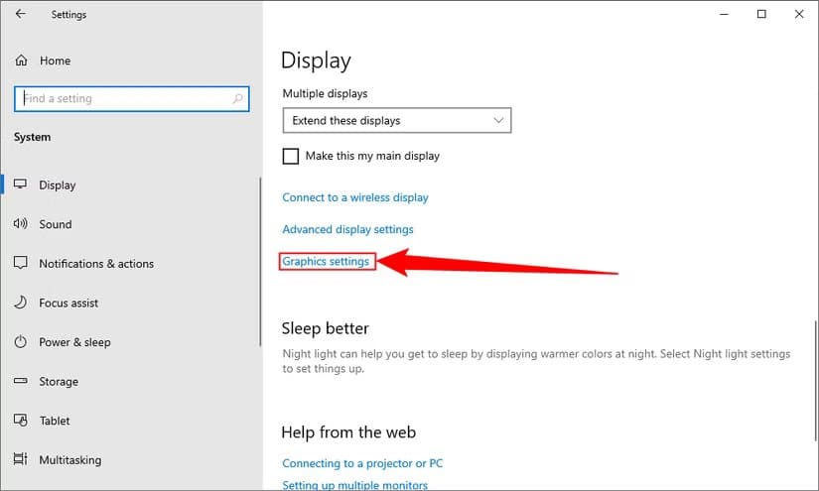
Task: Open the Home icon in sidebar
Action: click(21, 61)
